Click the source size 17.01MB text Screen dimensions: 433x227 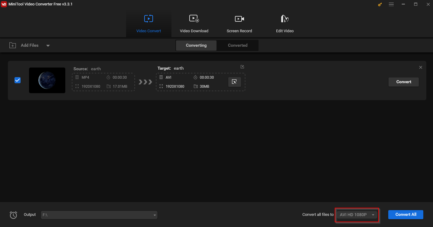[120, 87]
